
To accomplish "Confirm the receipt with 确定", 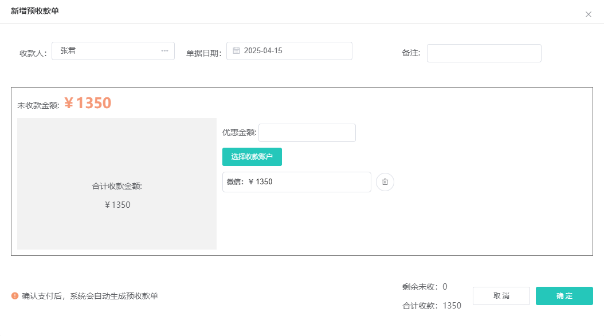I will pos(564,296).
